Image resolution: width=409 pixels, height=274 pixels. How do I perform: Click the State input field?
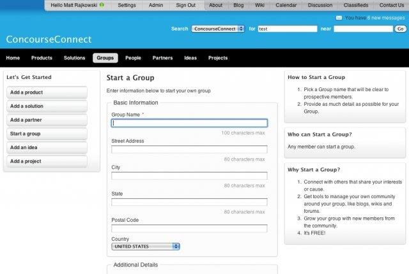(x=189, y=202)
